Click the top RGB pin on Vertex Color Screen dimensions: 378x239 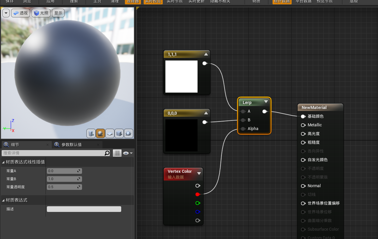pyautogui.click(x=198, y=186)
